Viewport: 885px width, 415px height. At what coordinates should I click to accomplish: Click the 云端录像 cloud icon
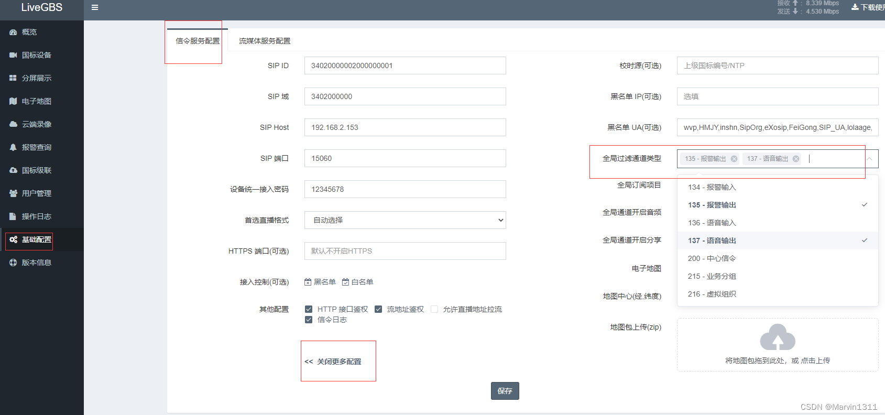pos(13,124)
